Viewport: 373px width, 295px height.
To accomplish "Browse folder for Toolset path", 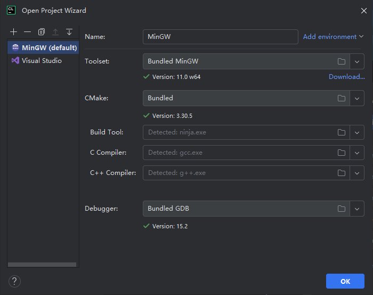I will pos(342,61).
